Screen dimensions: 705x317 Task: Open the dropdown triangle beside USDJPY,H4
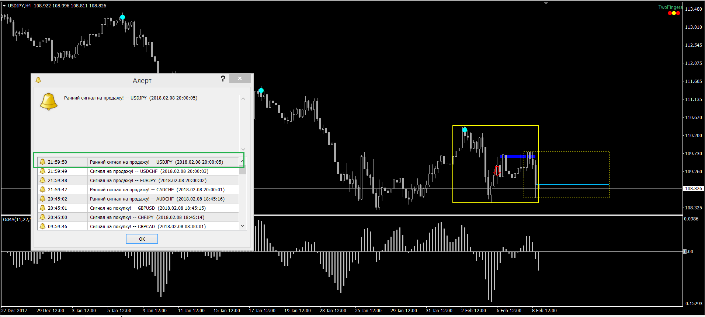(x=4, y=6)
